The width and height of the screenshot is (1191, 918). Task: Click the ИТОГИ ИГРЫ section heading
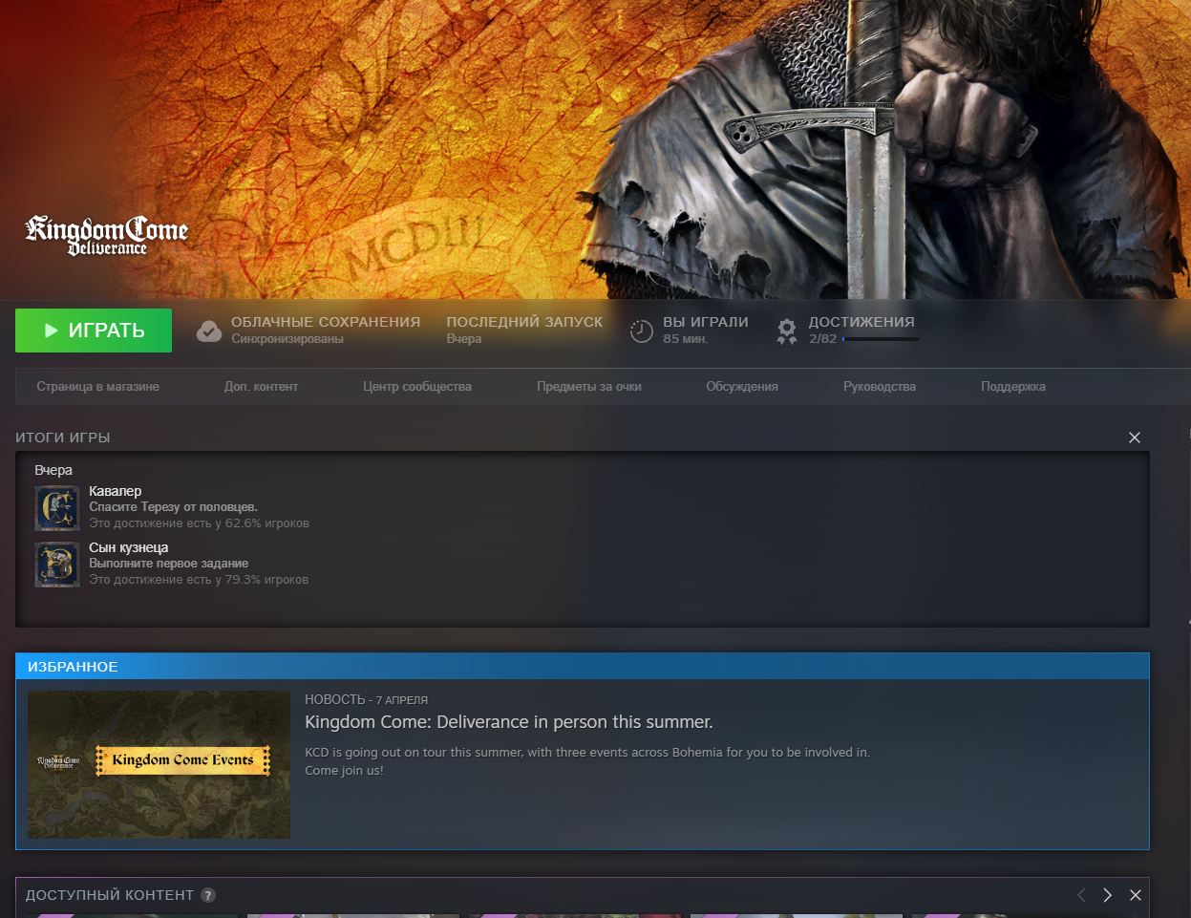tap(63, 438)
